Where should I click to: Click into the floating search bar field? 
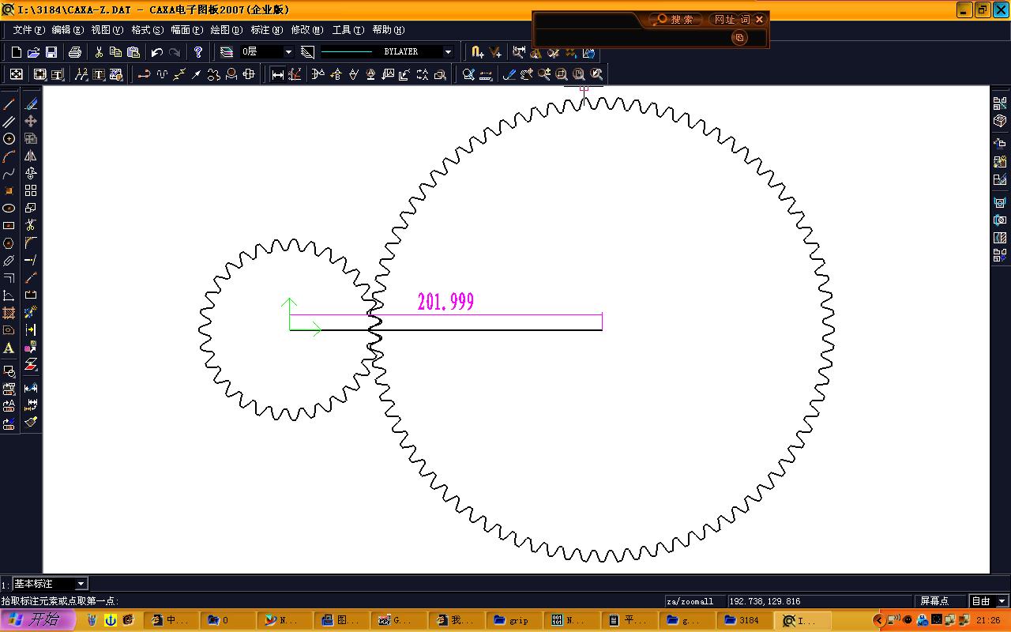(632, 37)
